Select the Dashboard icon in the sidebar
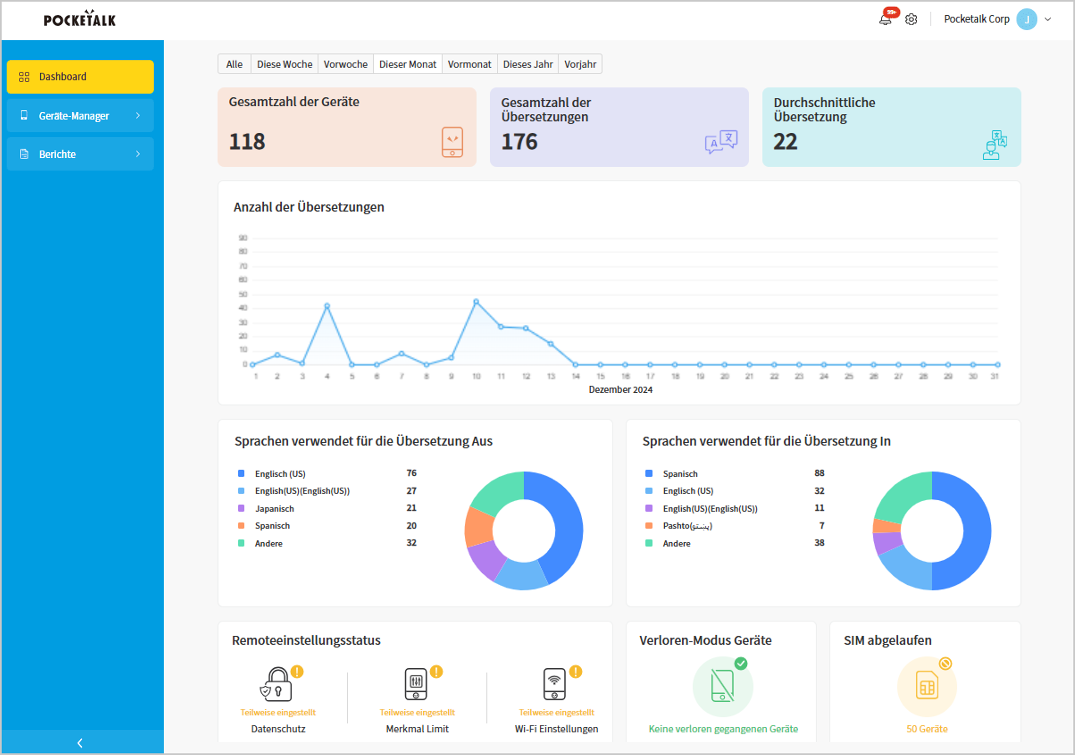Image resolution: width=1075 pixels, height=755 pixels. click(x=25, y=76)
